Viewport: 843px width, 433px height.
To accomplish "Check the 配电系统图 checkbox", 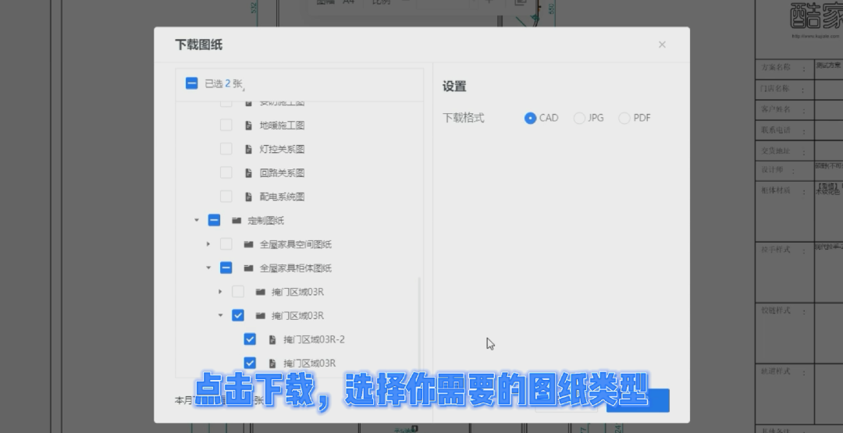I will coord(226,197).
